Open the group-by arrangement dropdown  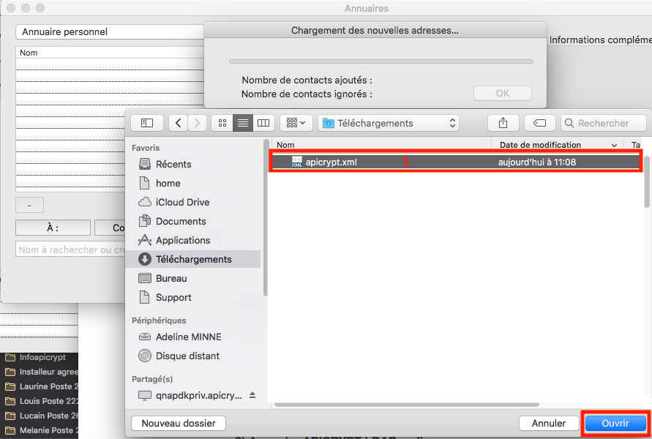296,123
